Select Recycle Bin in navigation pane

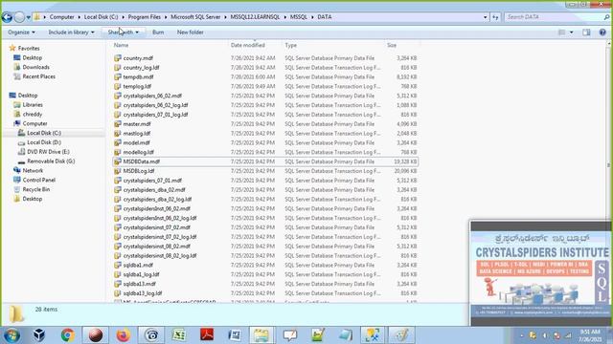[36, 189]
